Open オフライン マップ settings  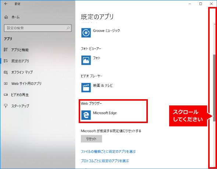[22, 72]
